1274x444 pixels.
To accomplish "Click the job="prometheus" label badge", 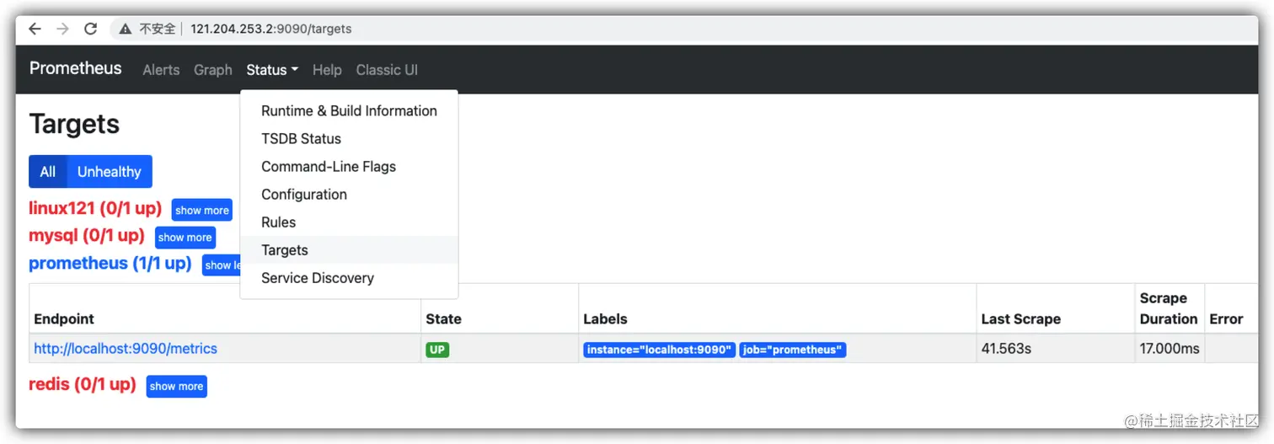I will 793,350.
